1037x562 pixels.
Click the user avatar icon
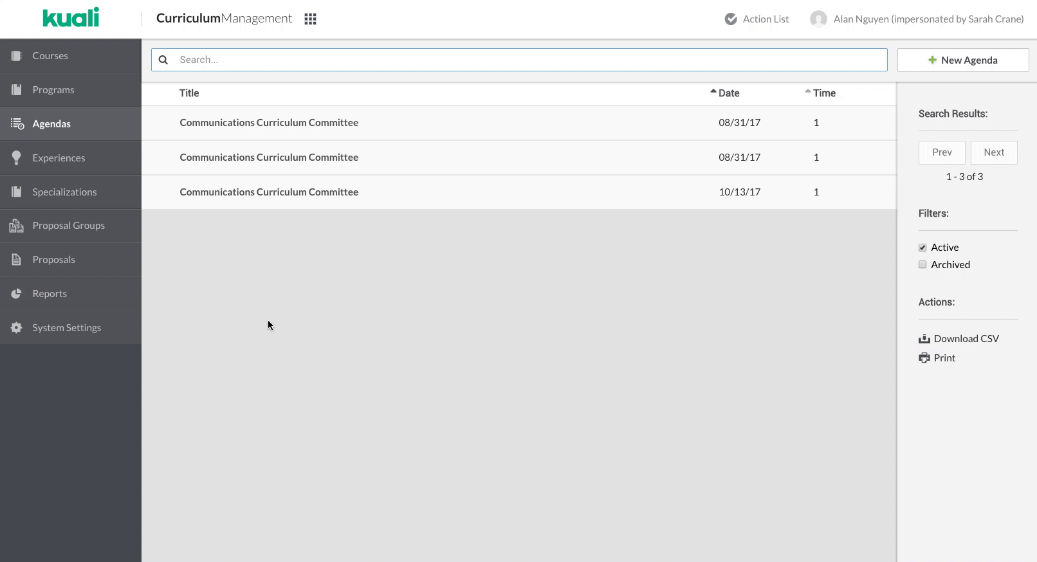point(818,19)
